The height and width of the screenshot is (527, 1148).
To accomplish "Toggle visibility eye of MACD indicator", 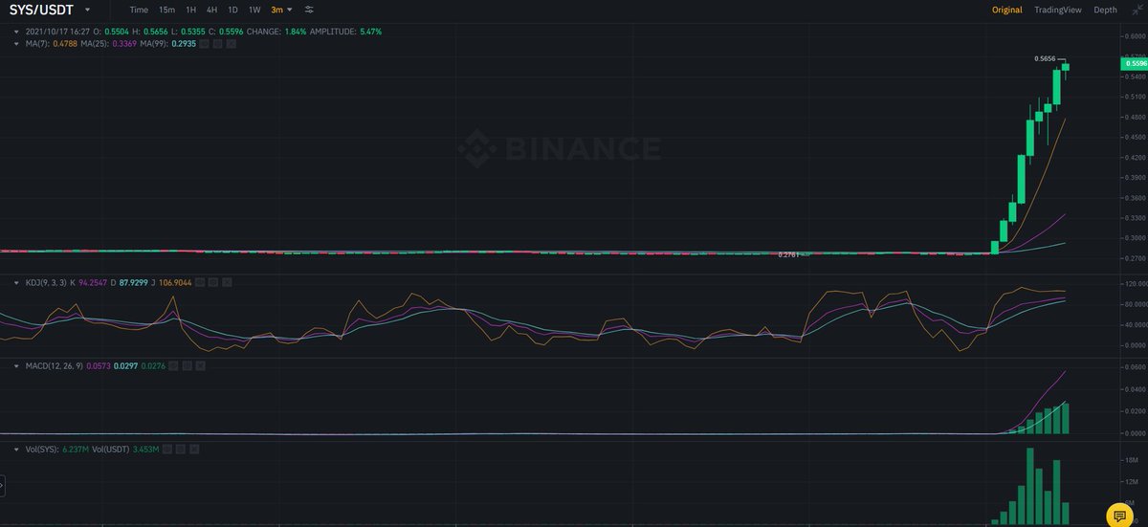I will coord(173,366).
